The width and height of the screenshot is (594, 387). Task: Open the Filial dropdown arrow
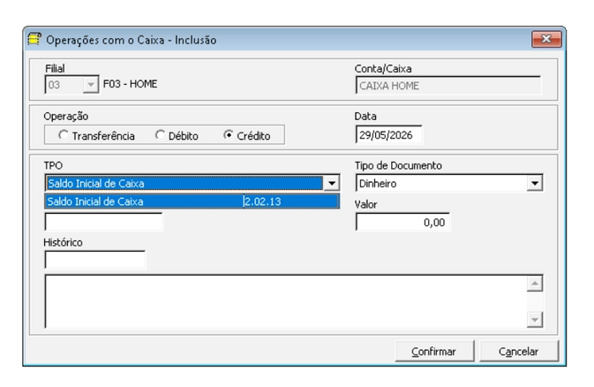(x=91, y=85)
